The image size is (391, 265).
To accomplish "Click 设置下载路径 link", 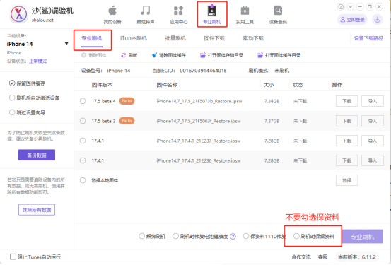I will tap(368, 38).
